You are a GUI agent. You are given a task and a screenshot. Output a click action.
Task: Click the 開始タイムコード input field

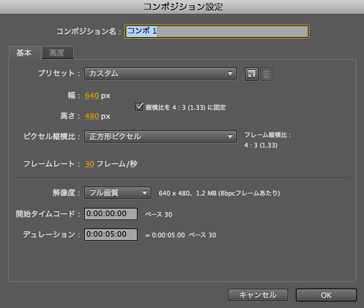coord(111,214)
